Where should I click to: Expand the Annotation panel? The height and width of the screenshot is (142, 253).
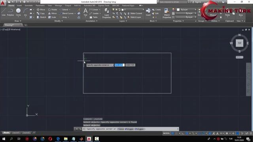(x=91, y=21)
